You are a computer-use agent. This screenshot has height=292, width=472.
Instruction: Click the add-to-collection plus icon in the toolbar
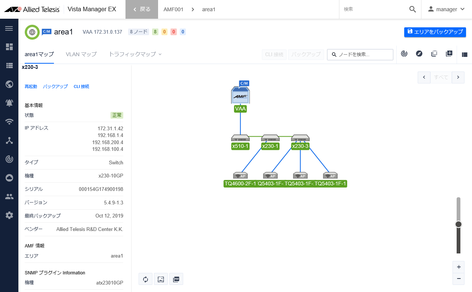point(449,54)
